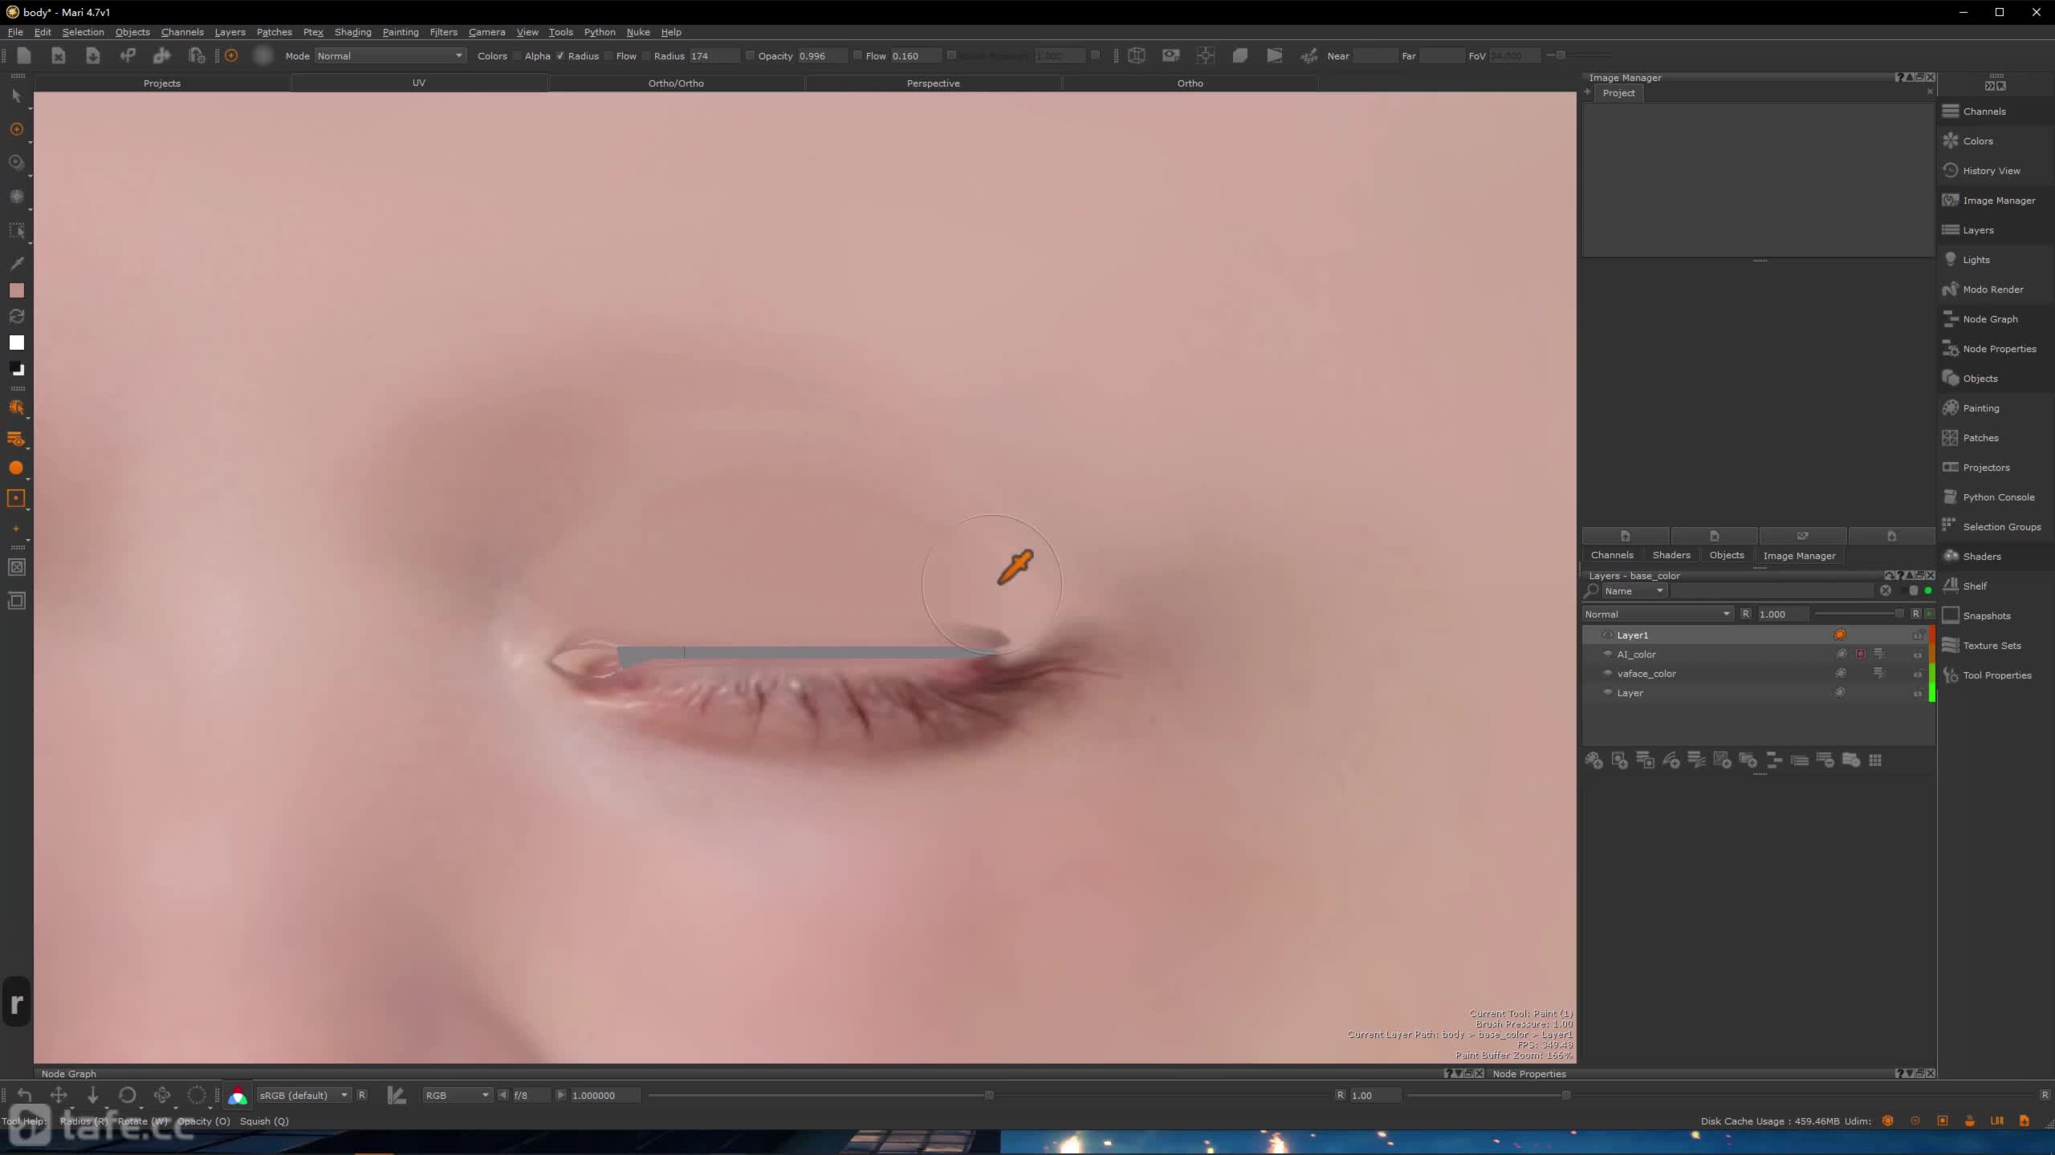Viewport: 2055px width, 1155px height.
Task: Click the color management RGB icon
Action: point(238,1096)
